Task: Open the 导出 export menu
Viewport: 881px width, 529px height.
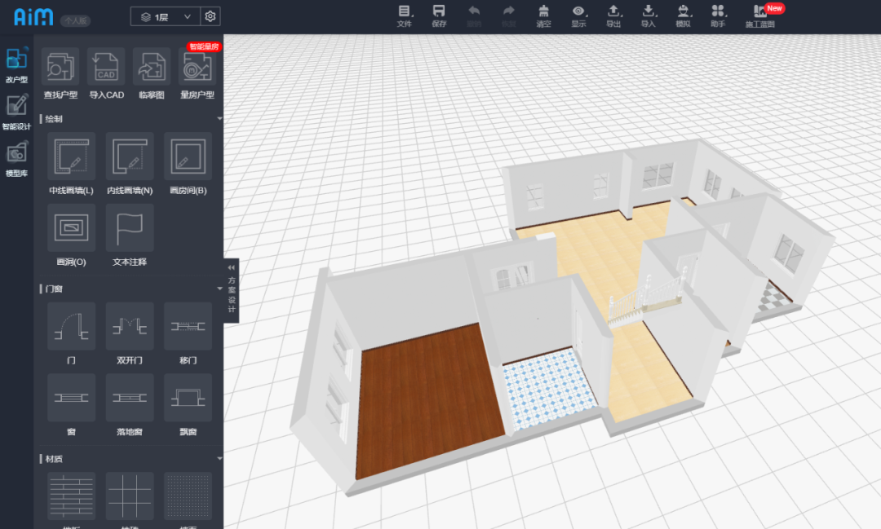Action: click(x=613, y=16)
